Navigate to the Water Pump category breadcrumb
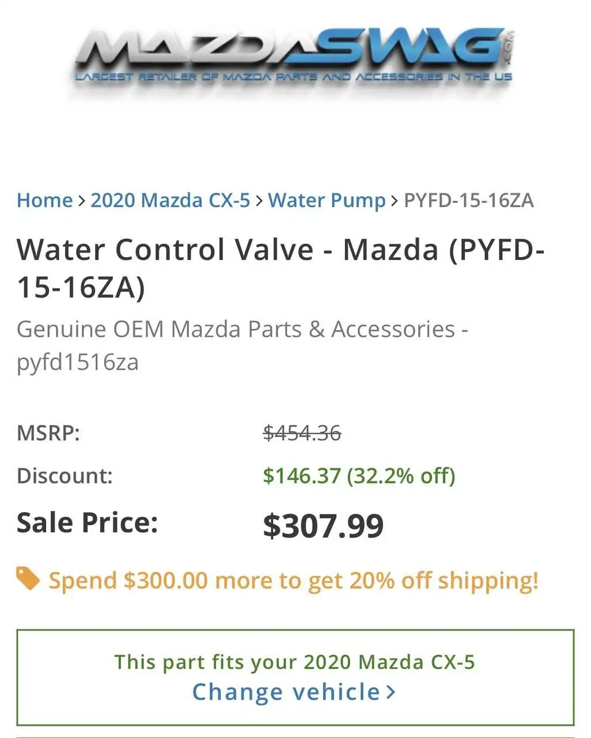Image resolution: width=591 pixels, height=738 pixels. point(327,201)
